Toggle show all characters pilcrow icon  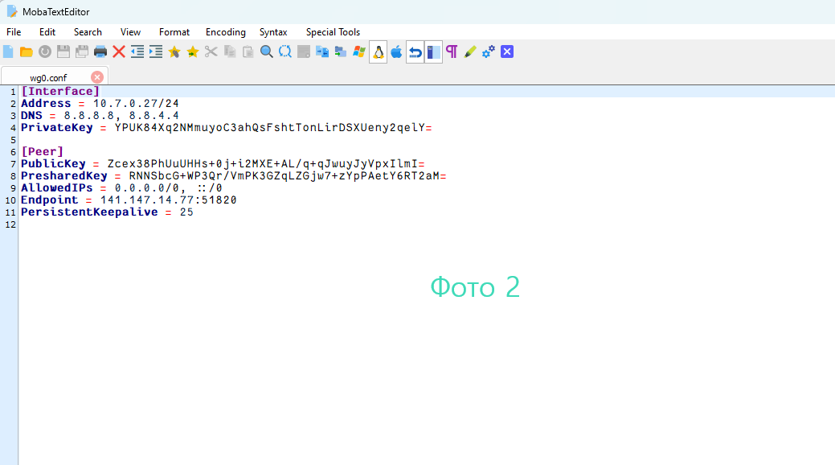coord(452,51)
